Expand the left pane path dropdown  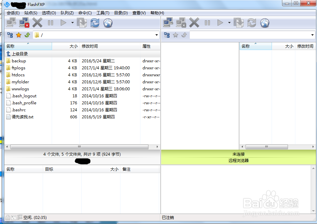[x=156, y=35]
